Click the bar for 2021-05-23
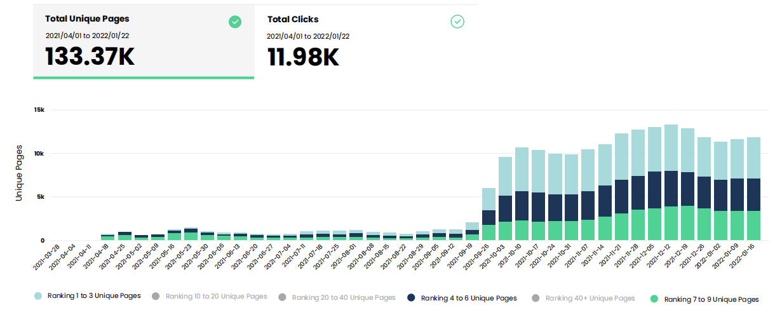The height and width of the screenshot is (310, 775). [191, 233]
